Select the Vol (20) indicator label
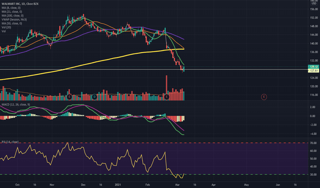This screenshot has width=320, height=188. pos(6,27)
